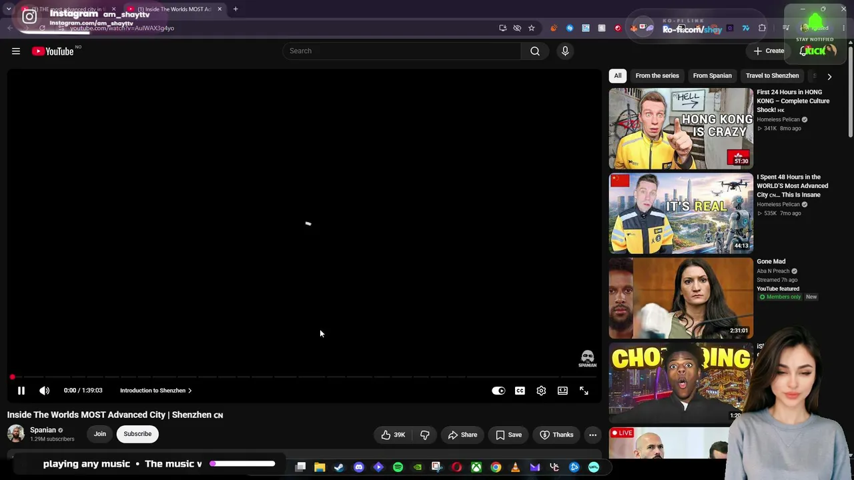Open Spotify from the taskbar
Image resolution: width=854 pixels, height=480 pixels.
(x=398, y=467)
